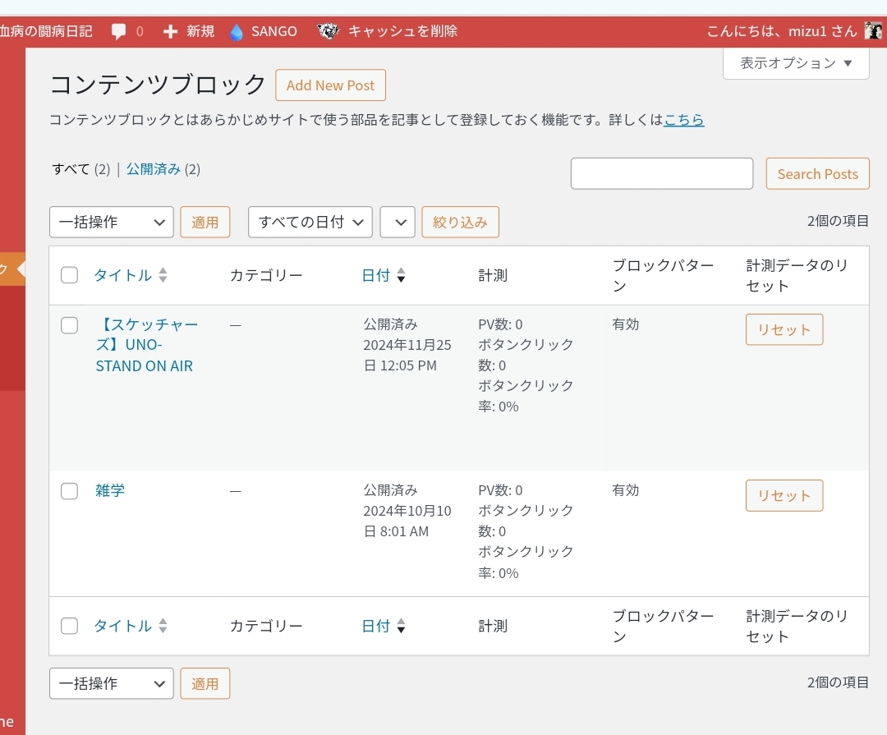887x735 pixels.
Task: Open the comments bubble icon in admin bar
Action: 118,31
